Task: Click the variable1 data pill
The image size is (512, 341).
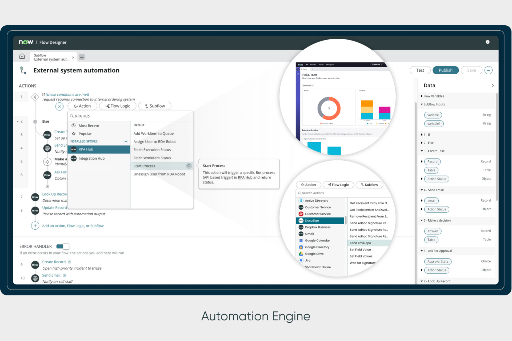Action: click(x=434, y=124)
